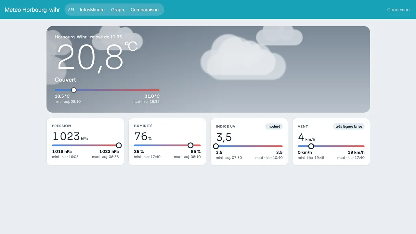Click the 4 km/h current wind value

[x=306, y=137]
